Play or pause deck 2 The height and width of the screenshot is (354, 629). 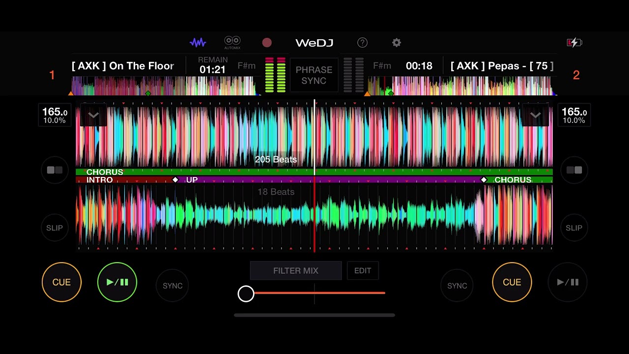coord(568,282)
